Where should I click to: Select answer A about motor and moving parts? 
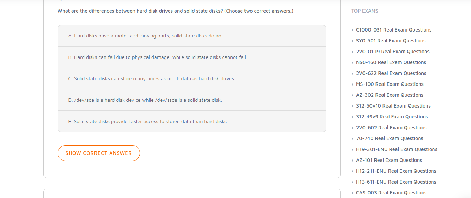(x=146, y=36)
